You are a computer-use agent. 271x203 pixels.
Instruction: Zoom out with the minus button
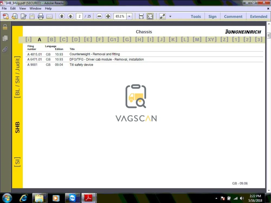coord(99,16)
